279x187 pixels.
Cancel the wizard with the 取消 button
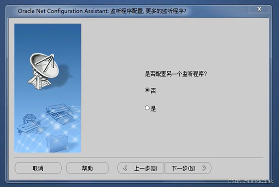38,168
